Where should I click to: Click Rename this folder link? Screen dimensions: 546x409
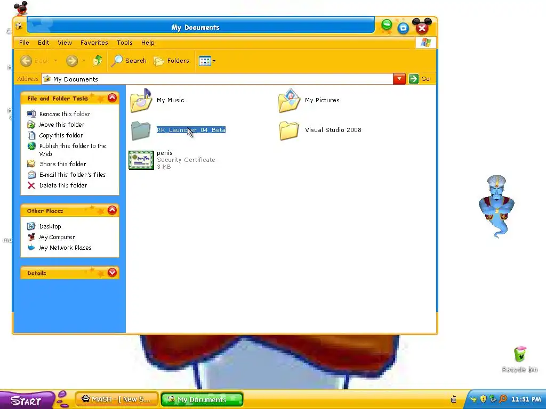pos(65,114)
